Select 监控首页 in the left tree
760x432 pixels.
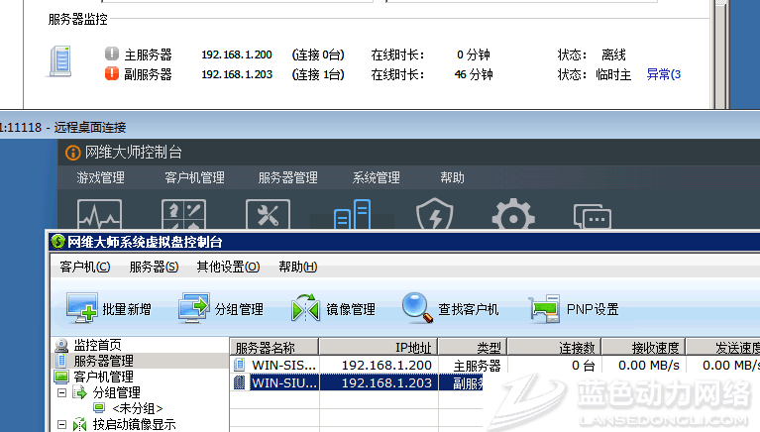(97, 345)
